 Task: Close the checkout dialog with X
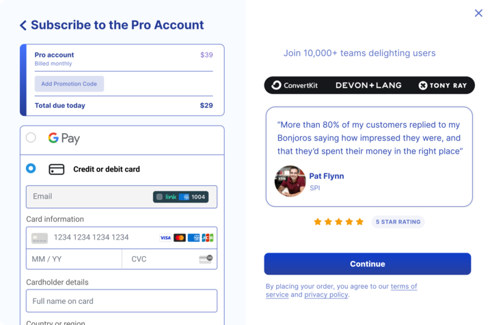(x=478, y=13)
